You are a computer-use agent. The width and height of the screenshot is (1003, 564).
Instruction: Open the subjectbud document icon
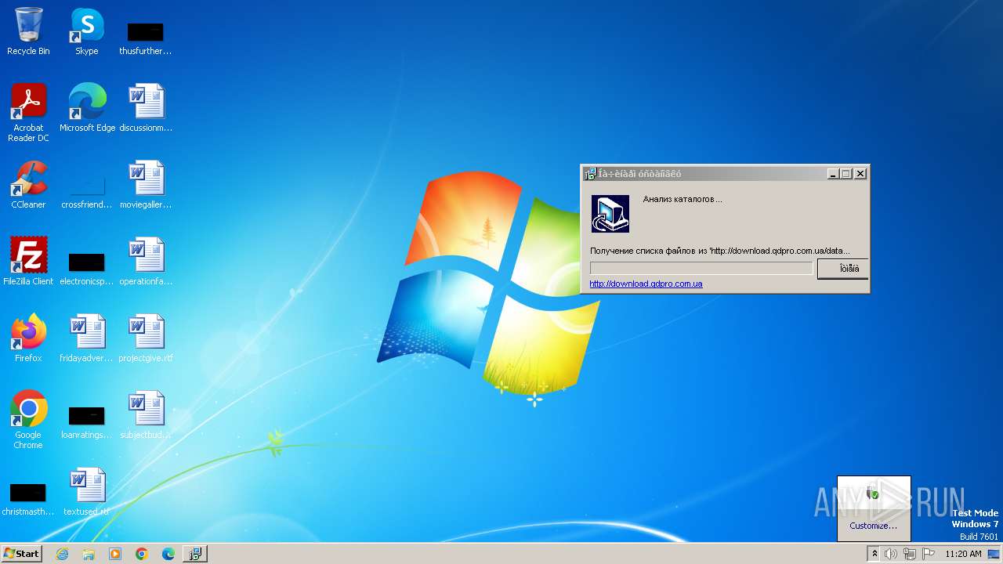coord(146,414)
